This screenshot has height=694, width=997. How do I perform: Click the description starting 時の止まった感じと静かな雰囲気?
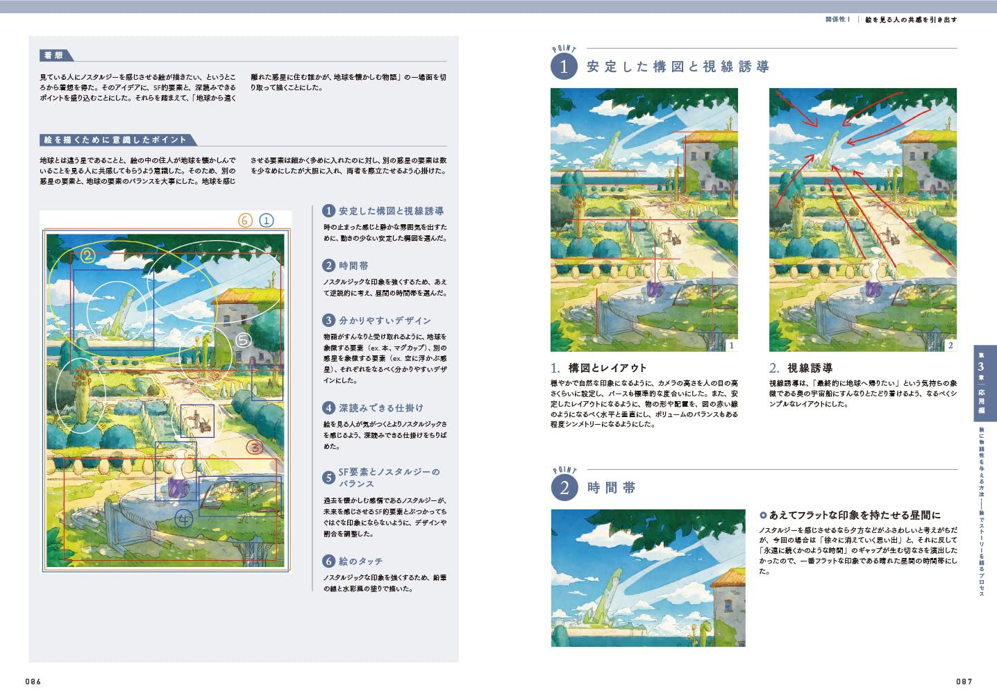tap(385, 232)
